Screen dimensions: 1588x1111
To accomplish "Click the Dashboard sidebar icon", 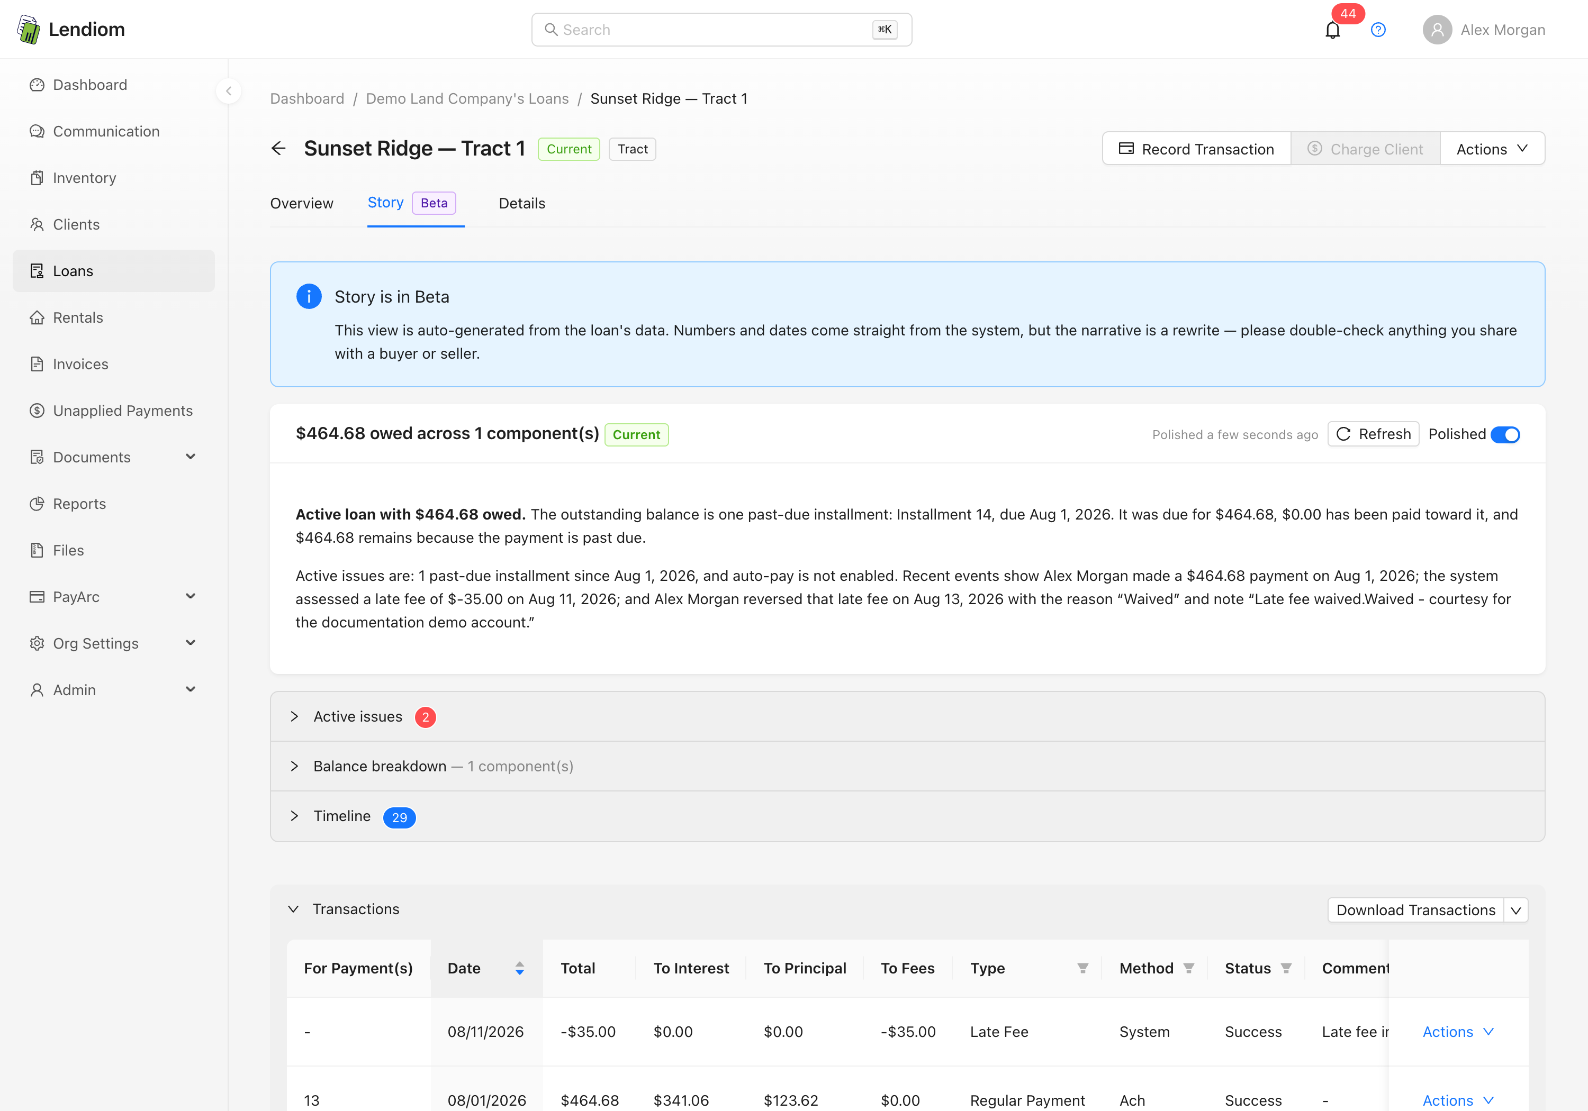I will [x=37, y=85].
